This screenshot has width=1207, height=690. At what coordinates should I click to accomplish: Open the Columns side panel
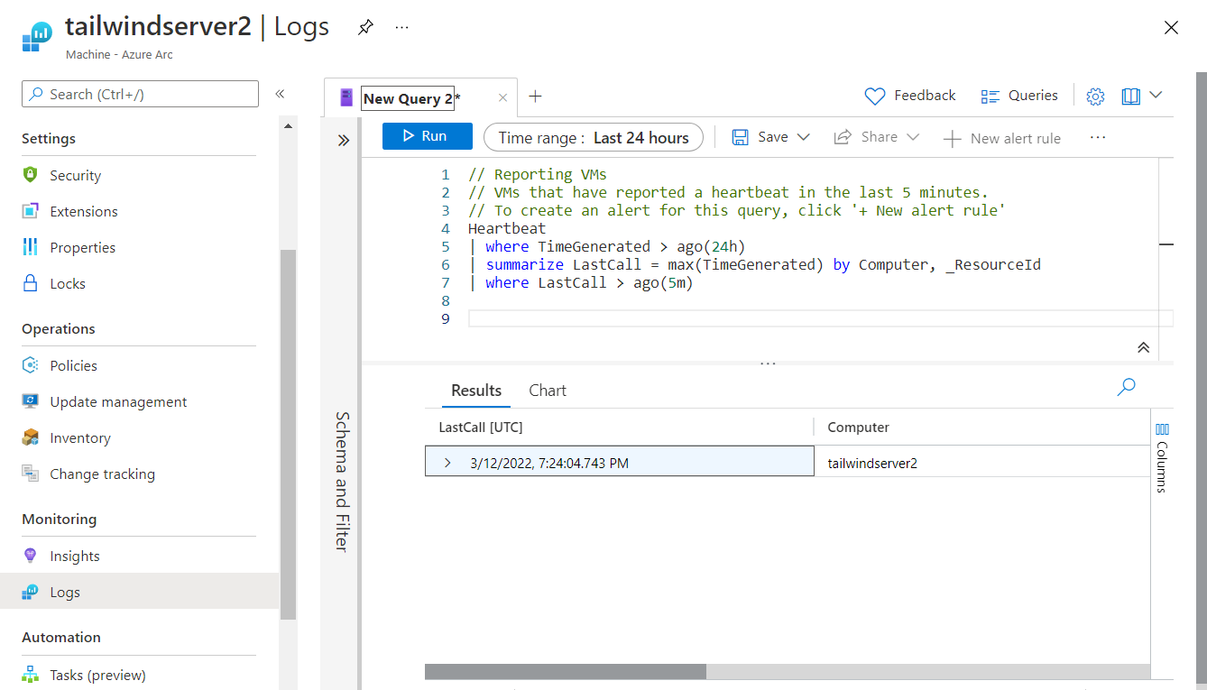click(1162, 457)
